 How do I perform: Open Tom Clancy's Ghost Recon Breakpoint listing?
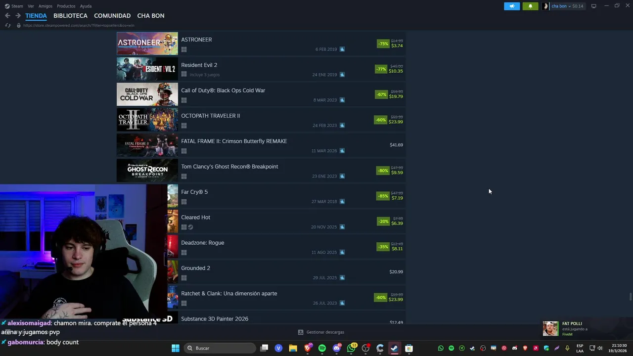coord(229,167)
